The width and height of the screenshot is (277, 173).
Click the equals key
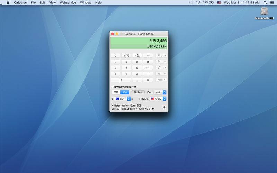point(148,80)
